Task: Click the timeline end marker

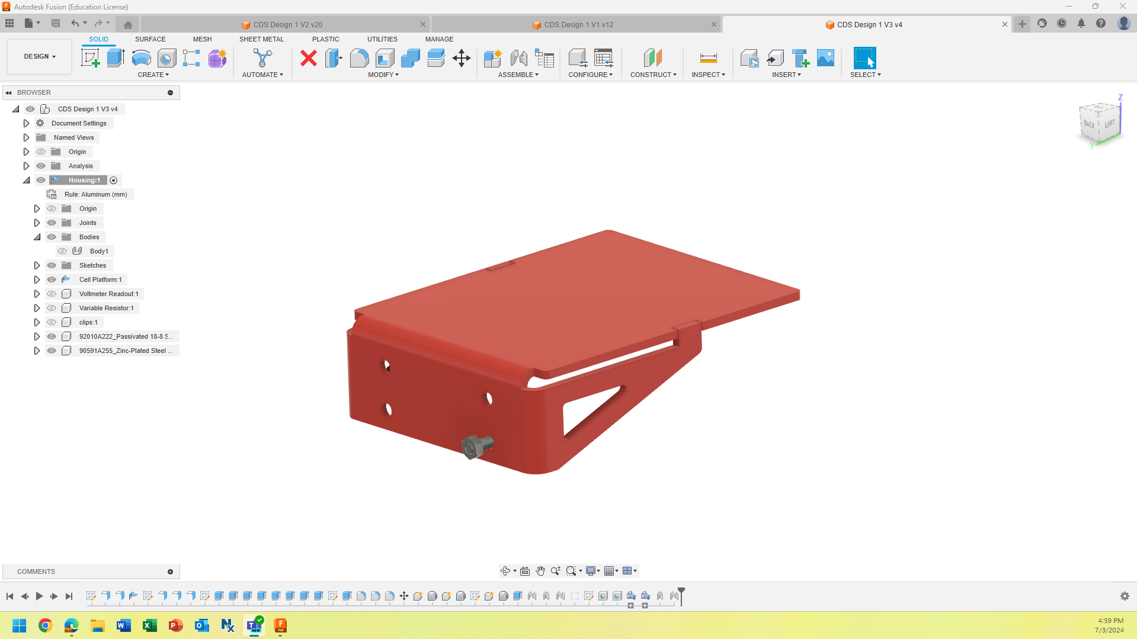Action: coord(681,595)
